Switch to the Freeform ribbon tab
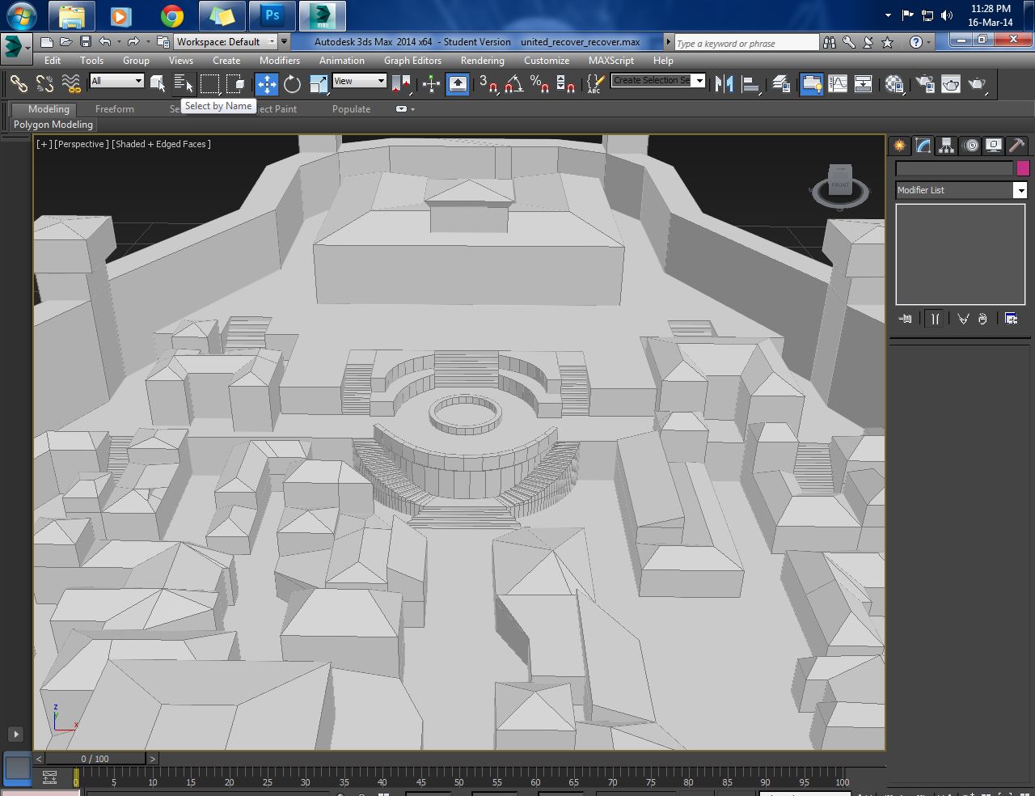The width and height of the screenshot is (1035, 796). (x=115, y=109)
